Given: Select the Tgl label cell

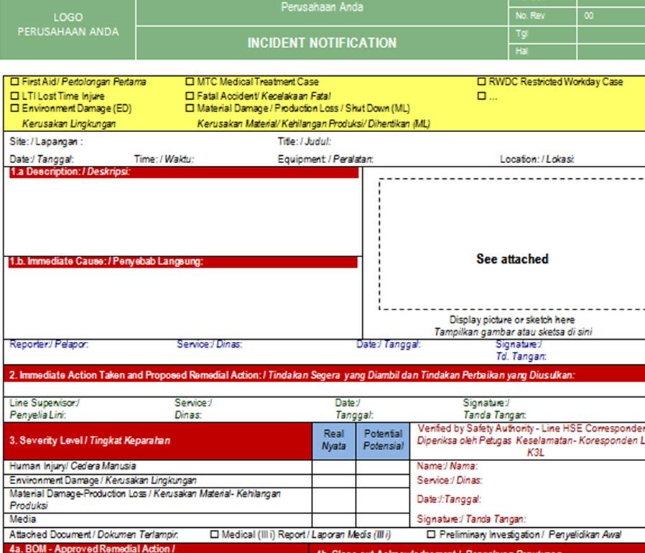Looking at the screenshot, I should pos(542,34).
